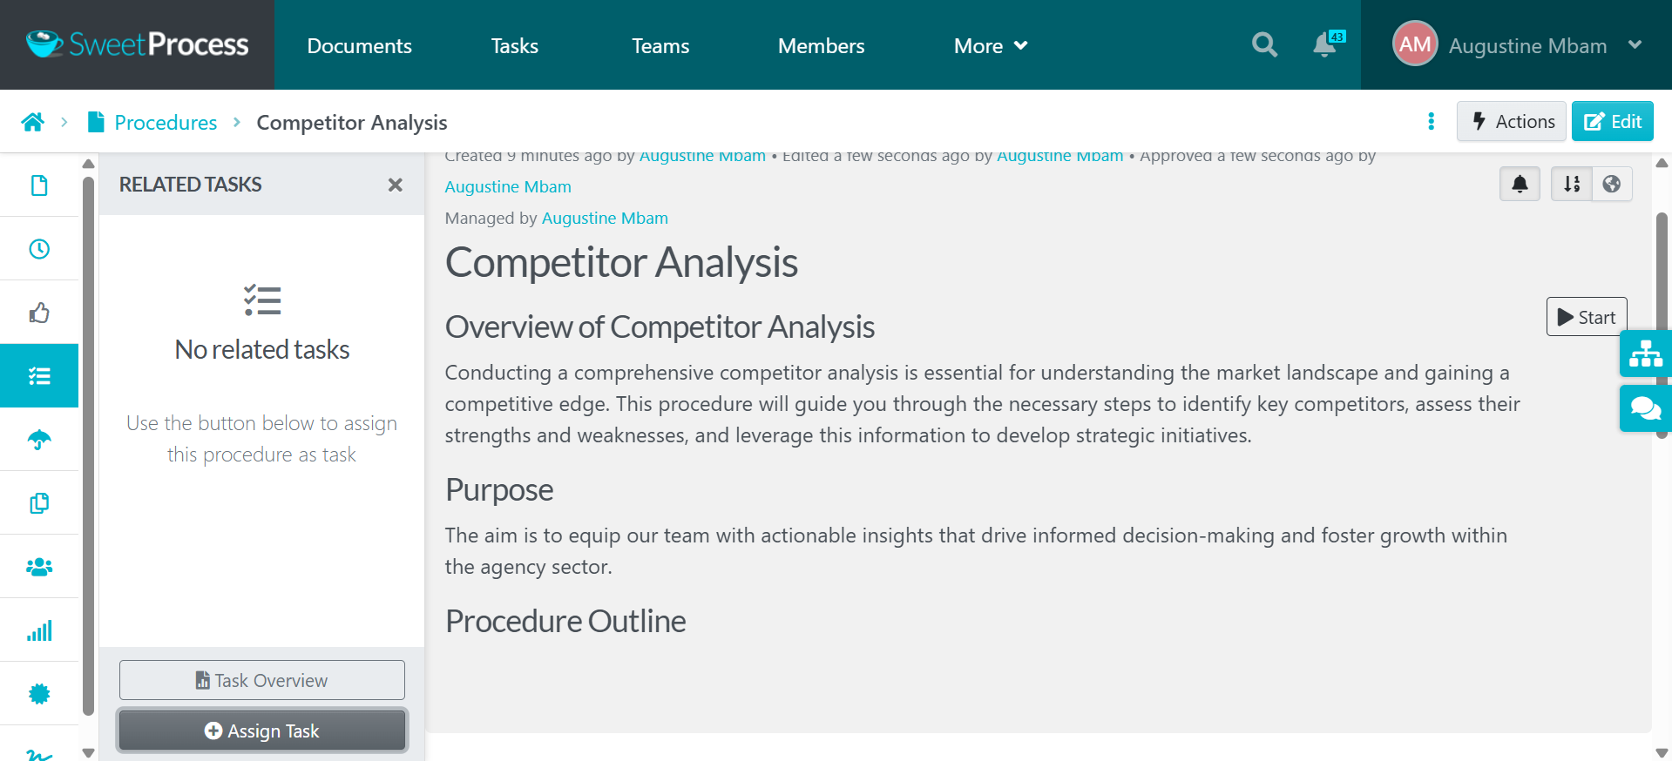Viewport: 1672px width, 761px height.
Task: Open the search magnifier icon
Action: 1264,44
